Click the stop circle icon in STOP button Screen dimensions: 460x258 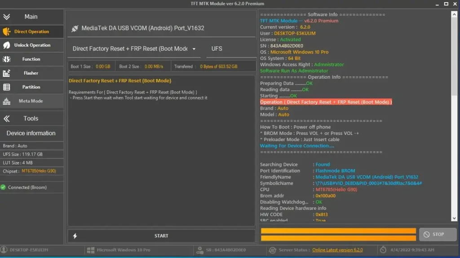pyautogui.click(x=427, y=234)
